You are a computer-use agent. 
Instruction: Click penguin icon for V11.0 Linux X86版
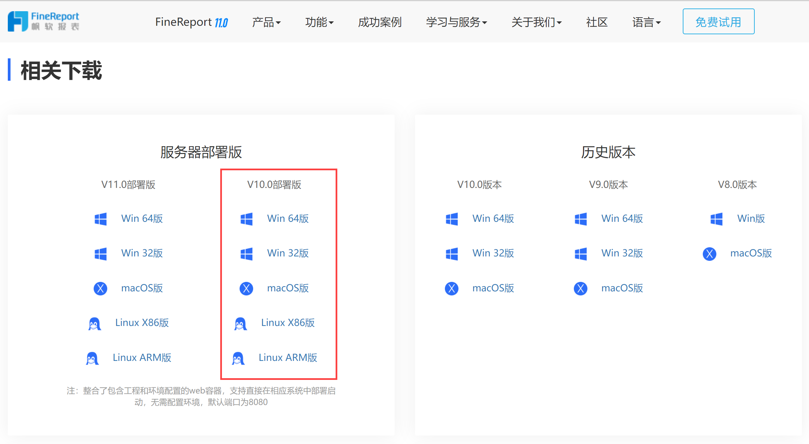click(95, 324)
